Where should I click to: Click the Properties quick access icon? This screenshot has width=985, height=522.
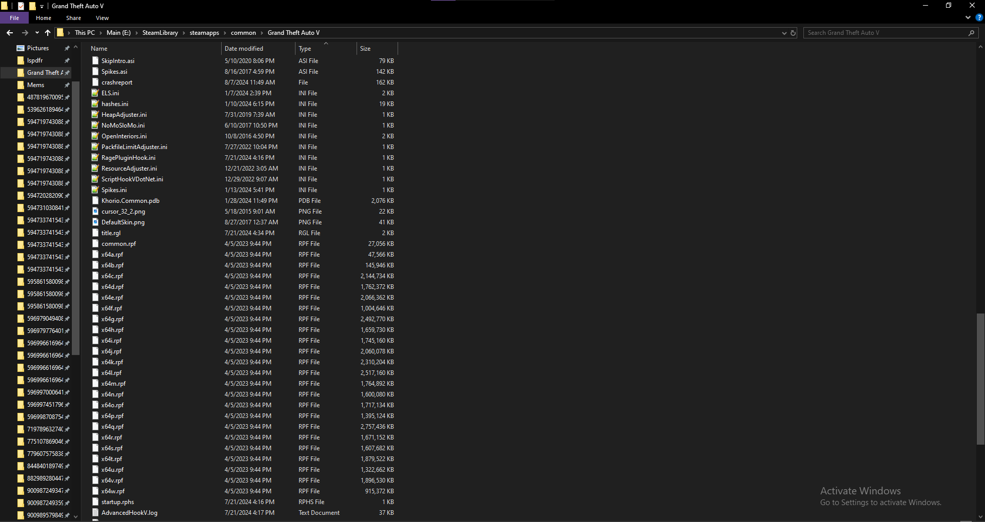pyautogui.click(x=21, y=6)
